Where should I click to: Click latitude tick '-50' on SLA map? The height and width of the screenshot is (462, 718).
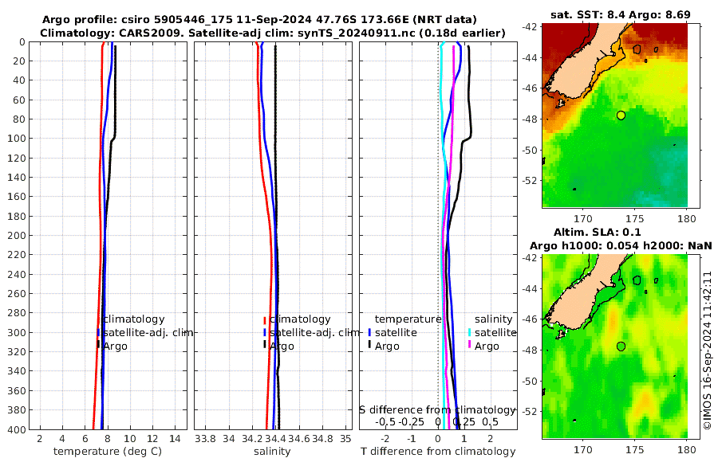point(531,381)
